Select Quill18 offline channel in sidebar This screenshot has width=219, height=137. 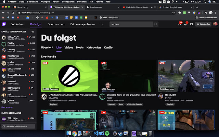[18, 102]
